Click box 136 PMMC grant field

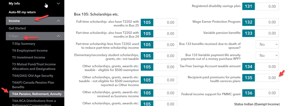click(x=267, y=93)
